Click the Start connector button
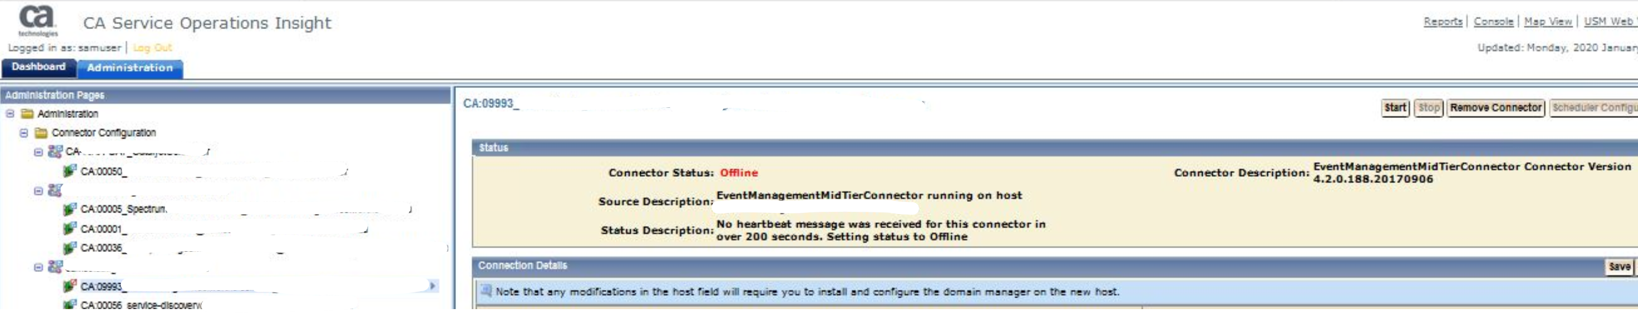 1395,108
